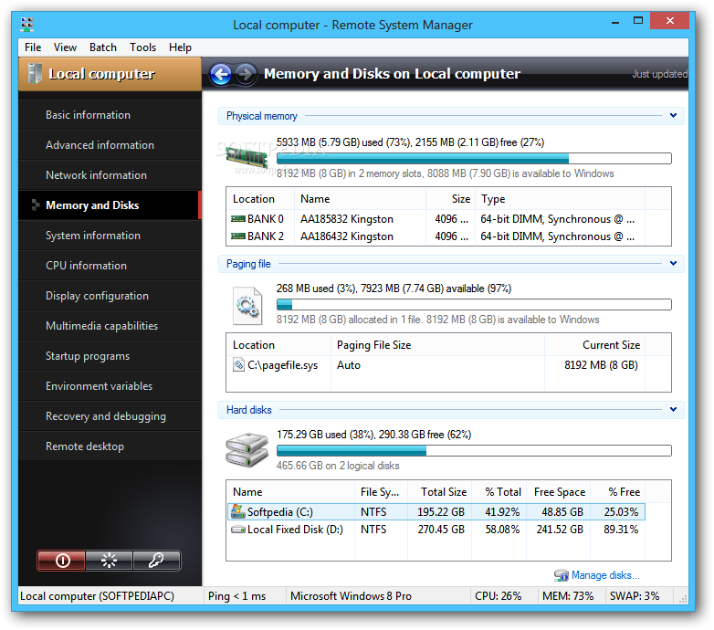Click SWAP: 3% in status bar
714x630 pixels.
click(x=635, y=596)
